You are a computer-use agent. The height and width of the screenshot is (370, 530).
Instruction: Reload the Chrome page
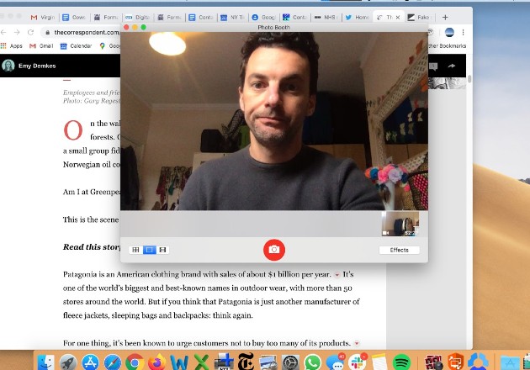point(31,33)
